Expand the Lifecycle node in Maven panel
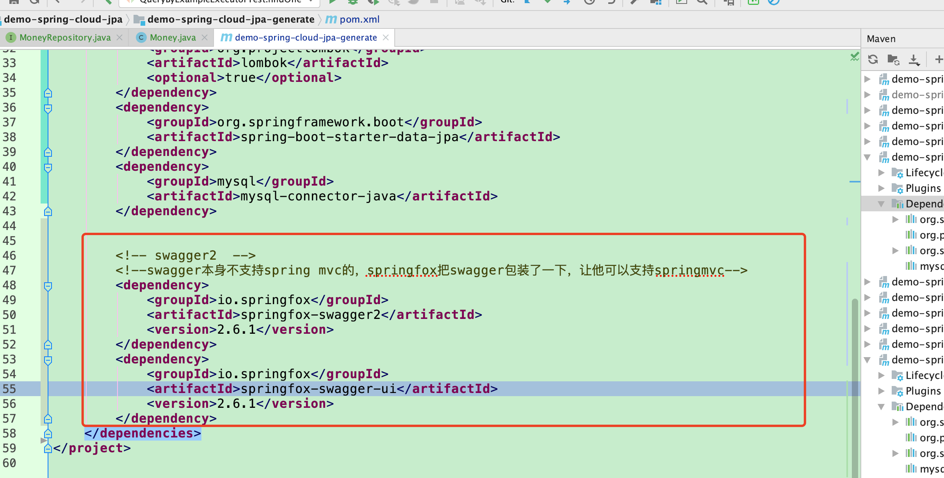The image size is (944, 478). [882, 172]
